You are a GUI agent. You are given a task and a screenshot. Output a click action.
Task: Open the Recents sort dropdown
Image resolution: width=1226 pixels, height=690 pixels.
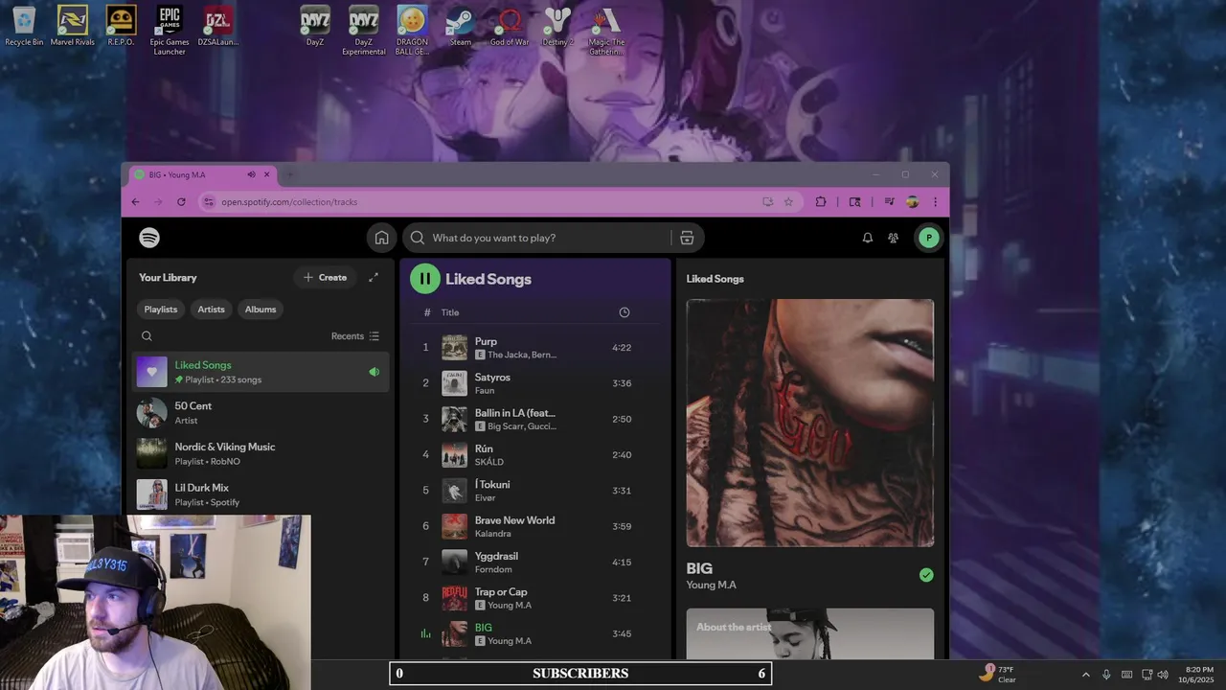(x=355, y=336)
